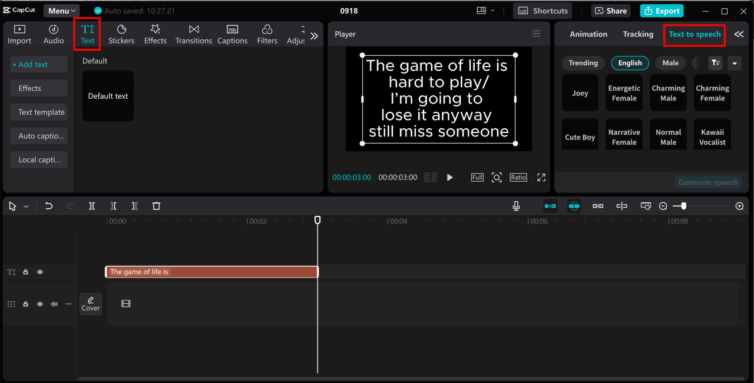Select Add text in the sidebar
The image size is (754, 383).
click(x=39, y=65)
